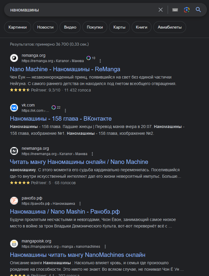The width and height of the screenshot is (209, 276).
Task: Select the Видео filter chip
Action: 70,27
